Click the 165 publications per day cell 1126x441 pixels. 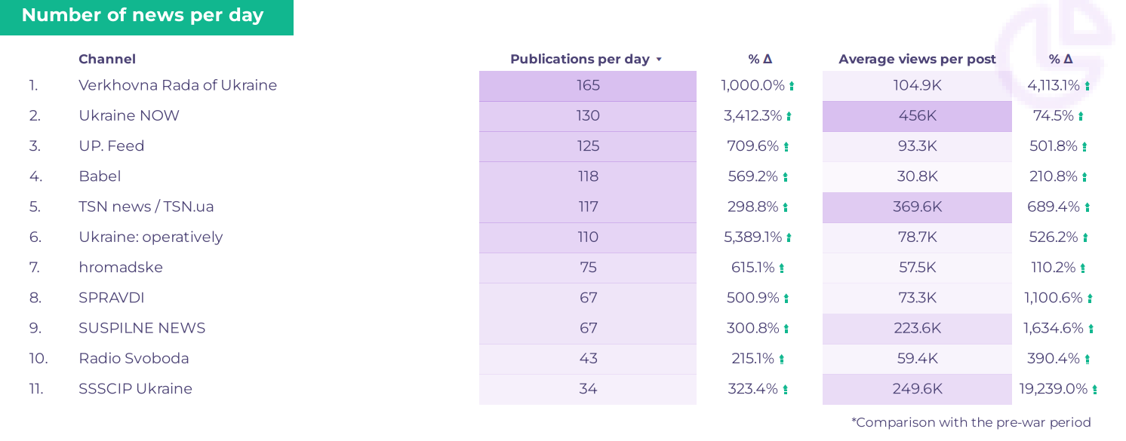point(588,86)
